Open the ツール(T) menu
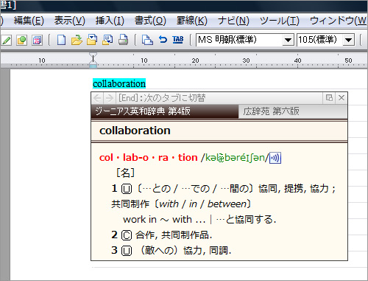 tap(280, 21)
